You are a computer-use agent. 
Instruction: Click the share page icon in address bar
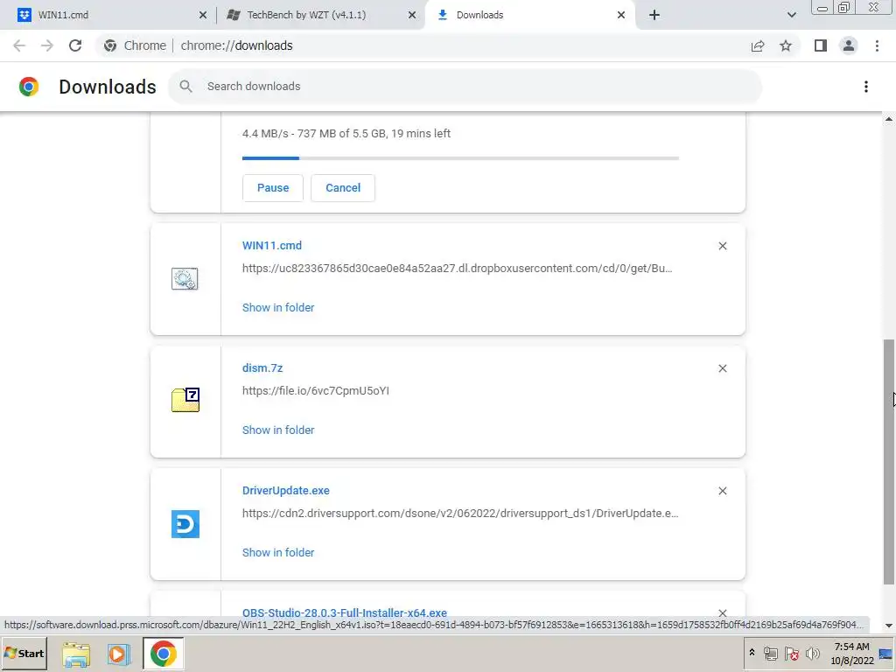(x=758, y=45)
